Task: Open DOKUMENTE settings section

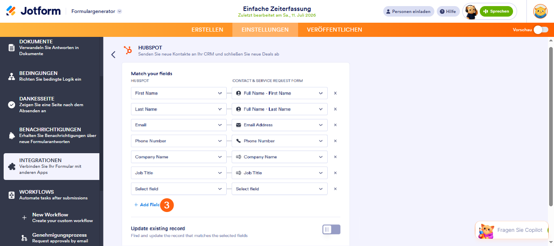Action: [x=52, y=47]
